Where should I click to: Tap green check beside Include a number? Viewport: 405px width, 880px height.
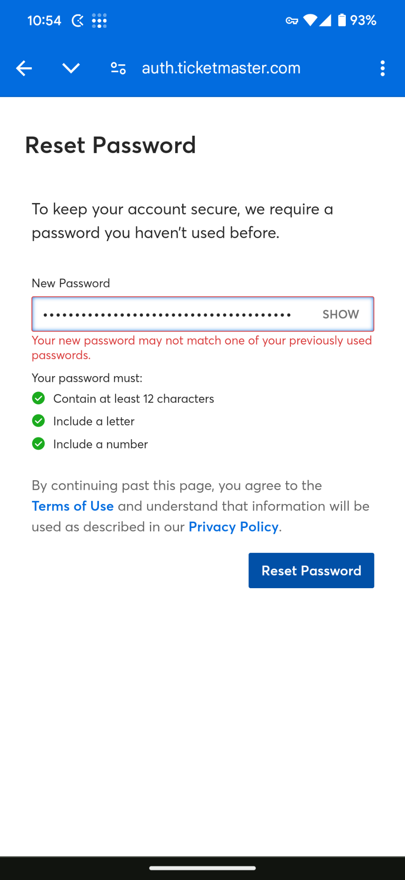[x=39, y=444]
